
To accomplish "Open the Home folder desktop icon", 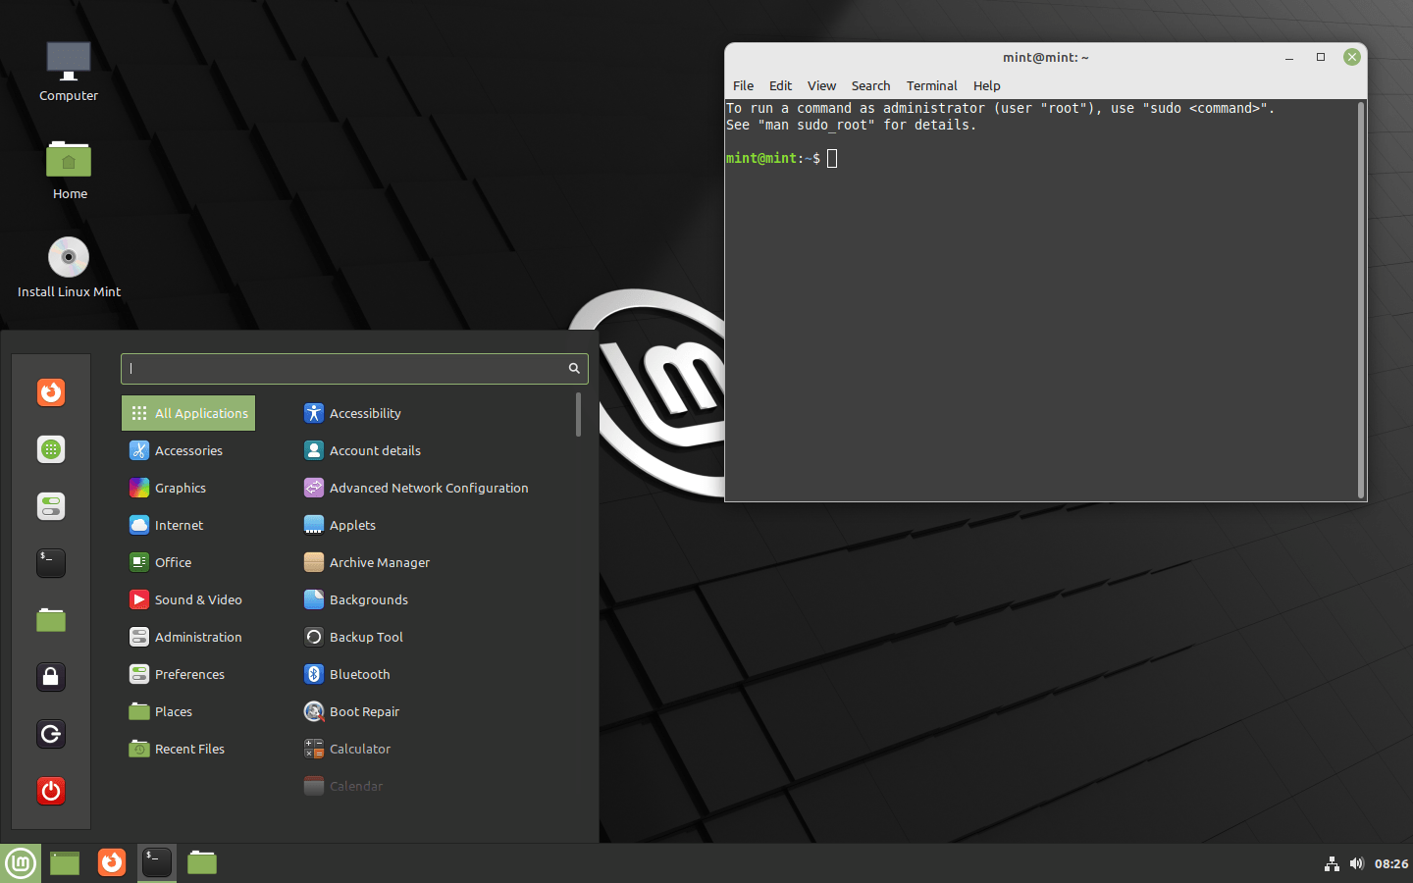I will click(69, 170).
